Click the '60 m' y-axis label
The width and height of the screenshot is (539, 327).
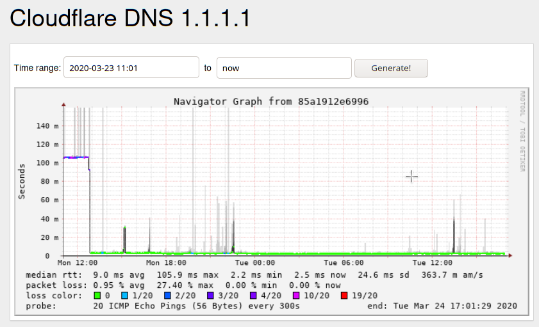point(50,200)
